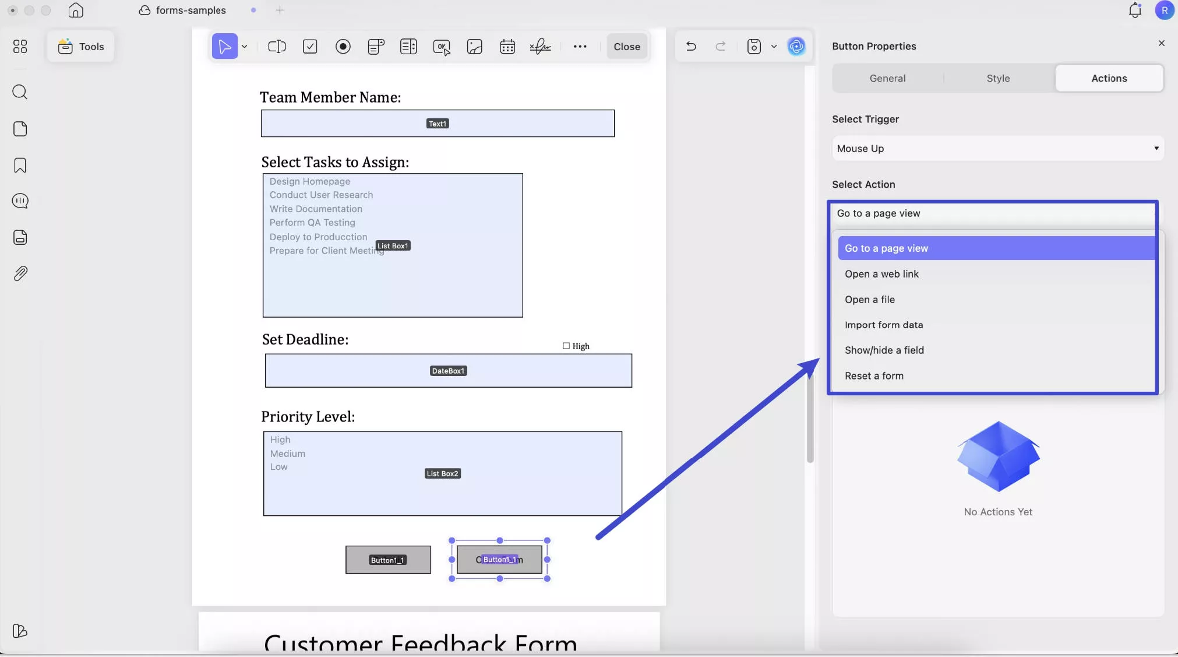Open the bookmarks sidebar icon

click(20, 166)
